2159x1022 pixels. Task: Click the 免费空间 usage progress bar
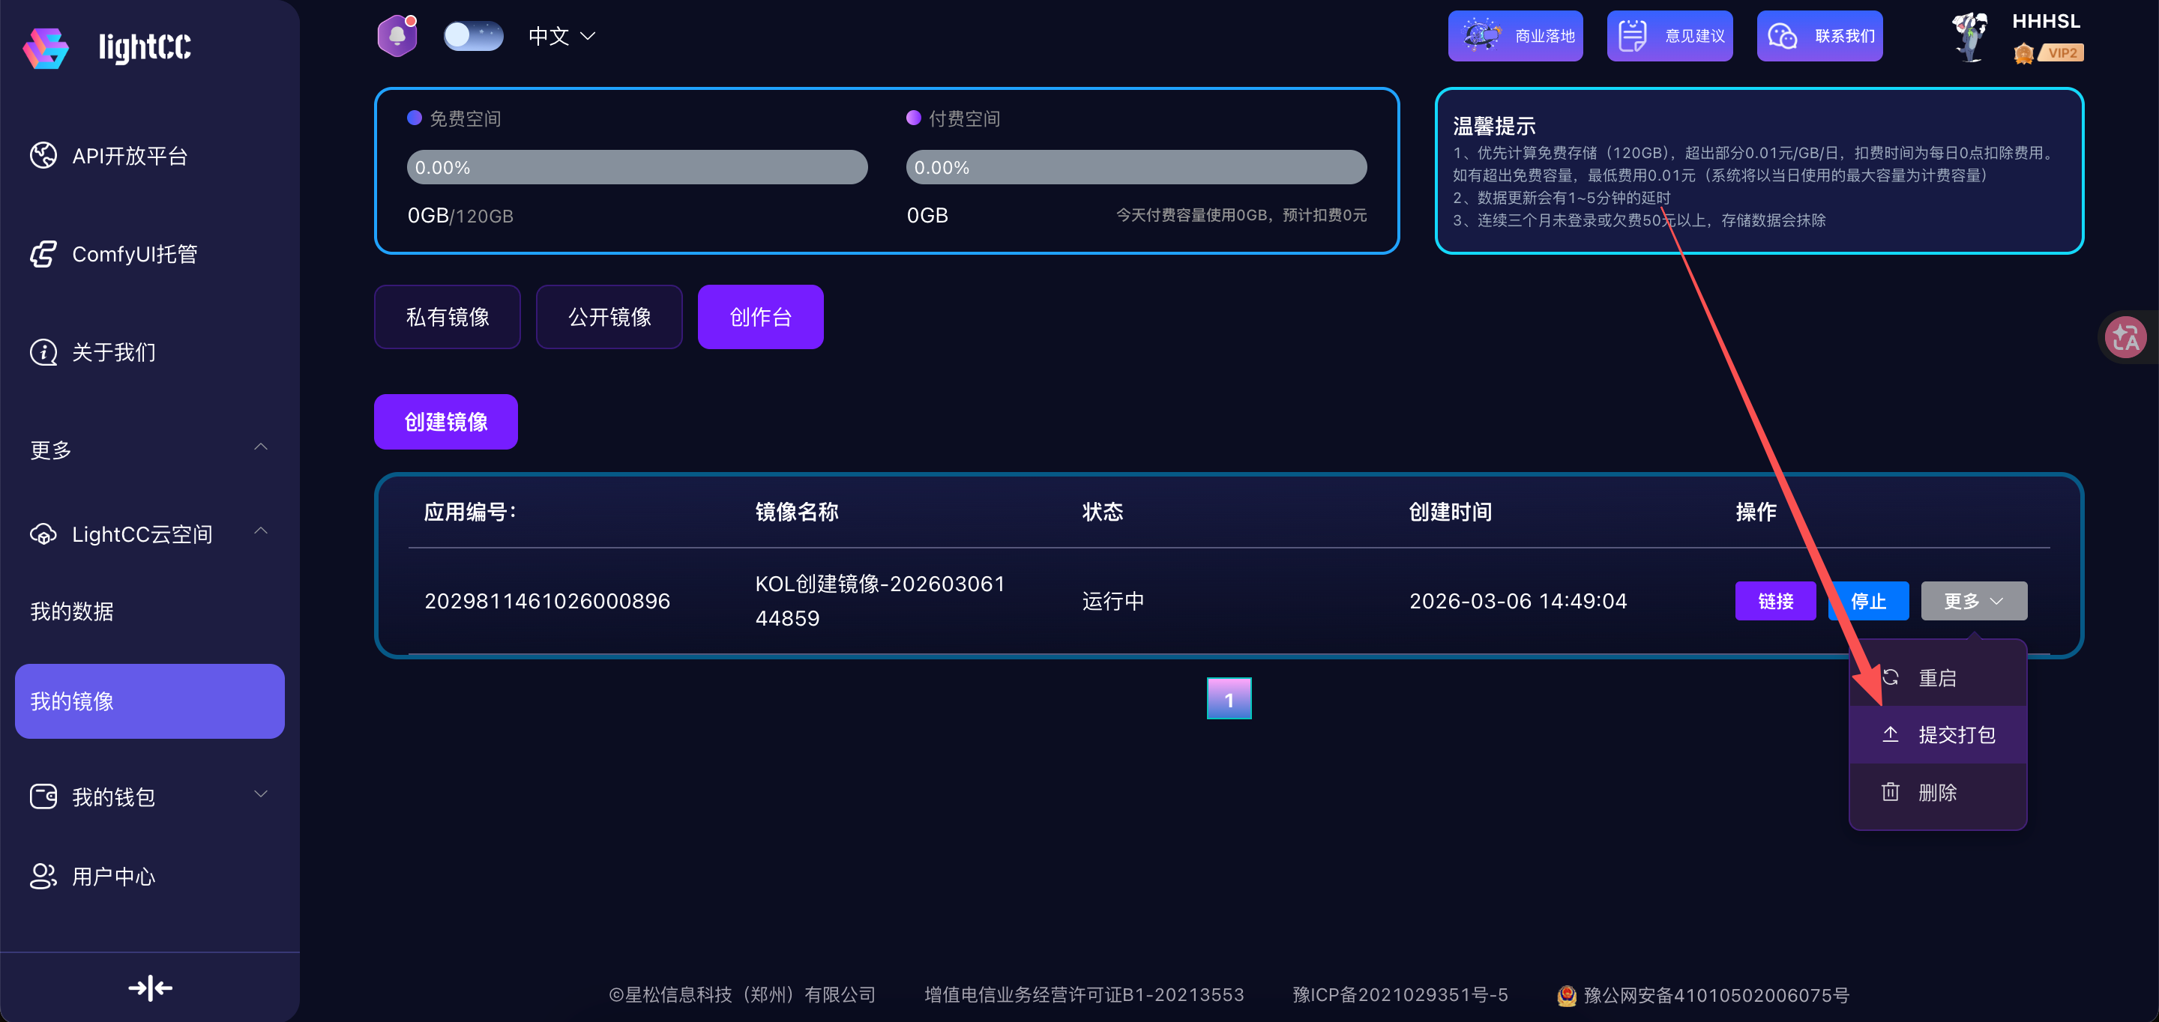tap(636, 166)
